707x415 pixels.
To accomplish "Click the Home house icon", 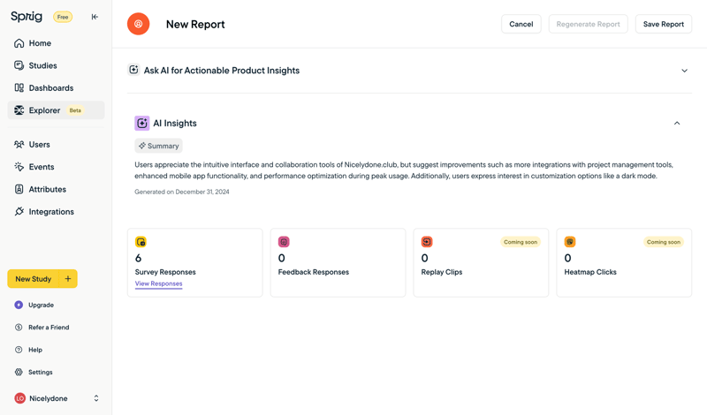I will pos(19,43).
